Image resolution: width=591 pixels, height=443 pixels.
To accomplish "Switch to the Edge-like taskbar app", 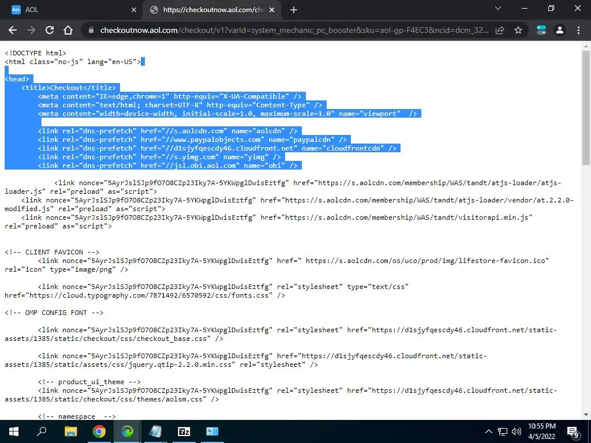I will [128, 431].
